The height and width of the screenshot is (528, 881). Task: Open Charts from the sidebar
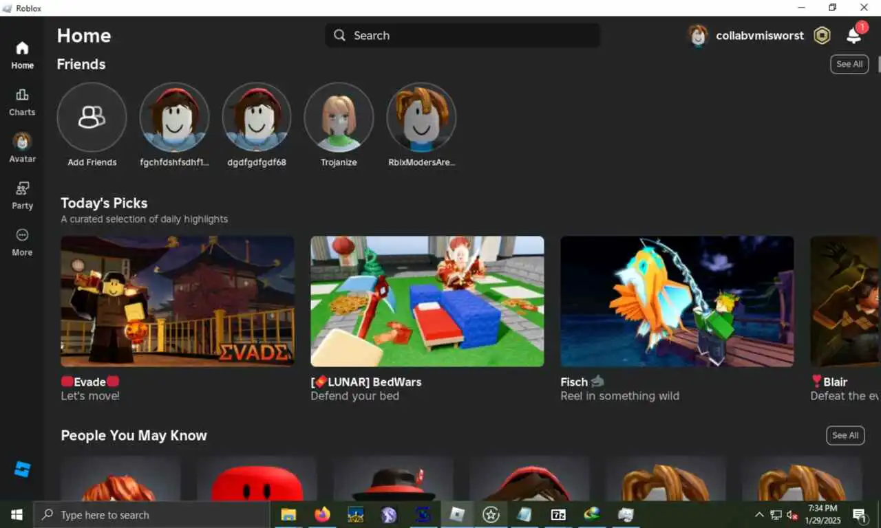tap(22, 102)
